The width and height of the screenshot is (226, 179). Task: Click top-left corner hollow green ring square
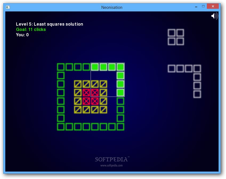(x=61, y=67)
